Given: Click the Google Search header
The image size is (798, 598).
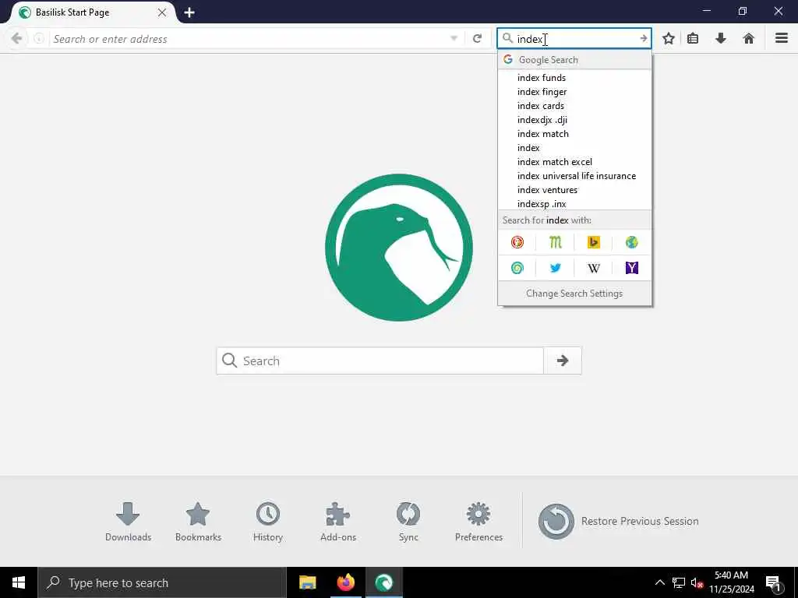Looking at the screenshot, I should pos(574,59).
